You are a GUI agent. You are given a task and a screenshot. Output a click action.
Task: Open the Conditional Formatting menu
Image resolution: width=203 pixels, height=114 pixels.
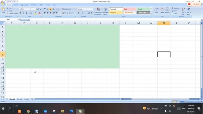[98, 11]
